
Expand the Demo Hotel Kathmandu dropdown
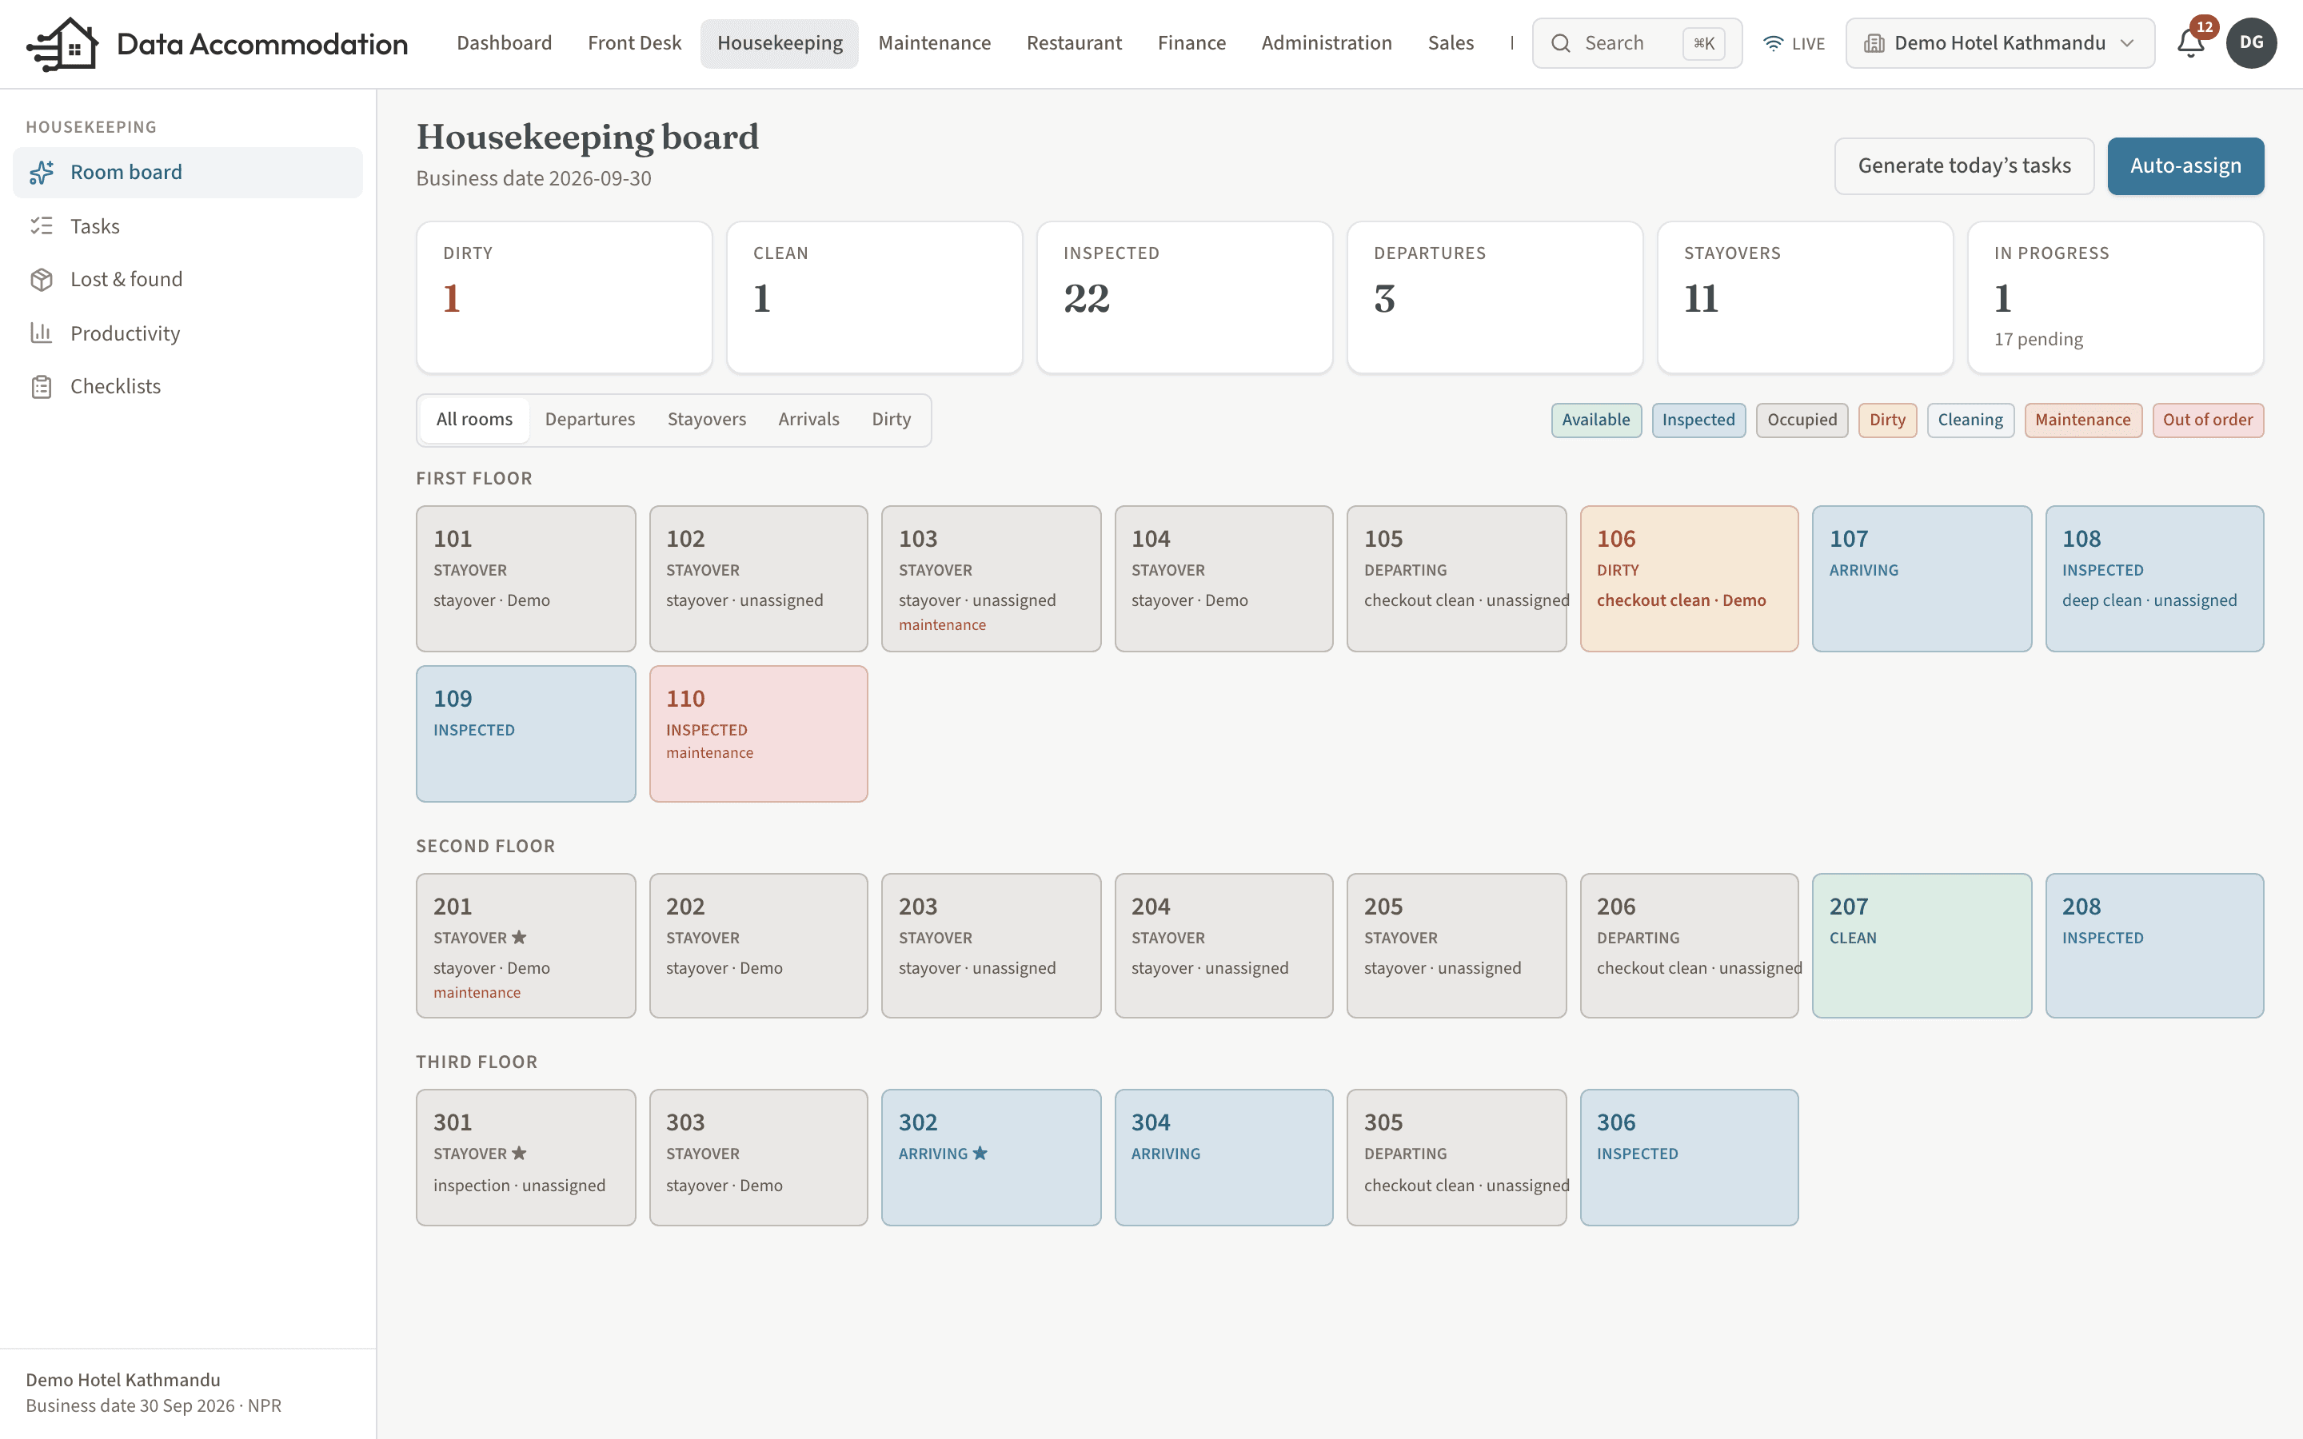(1999, 43)
